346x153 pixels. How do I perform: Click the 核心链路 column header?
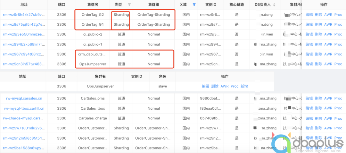coord(236,4)
